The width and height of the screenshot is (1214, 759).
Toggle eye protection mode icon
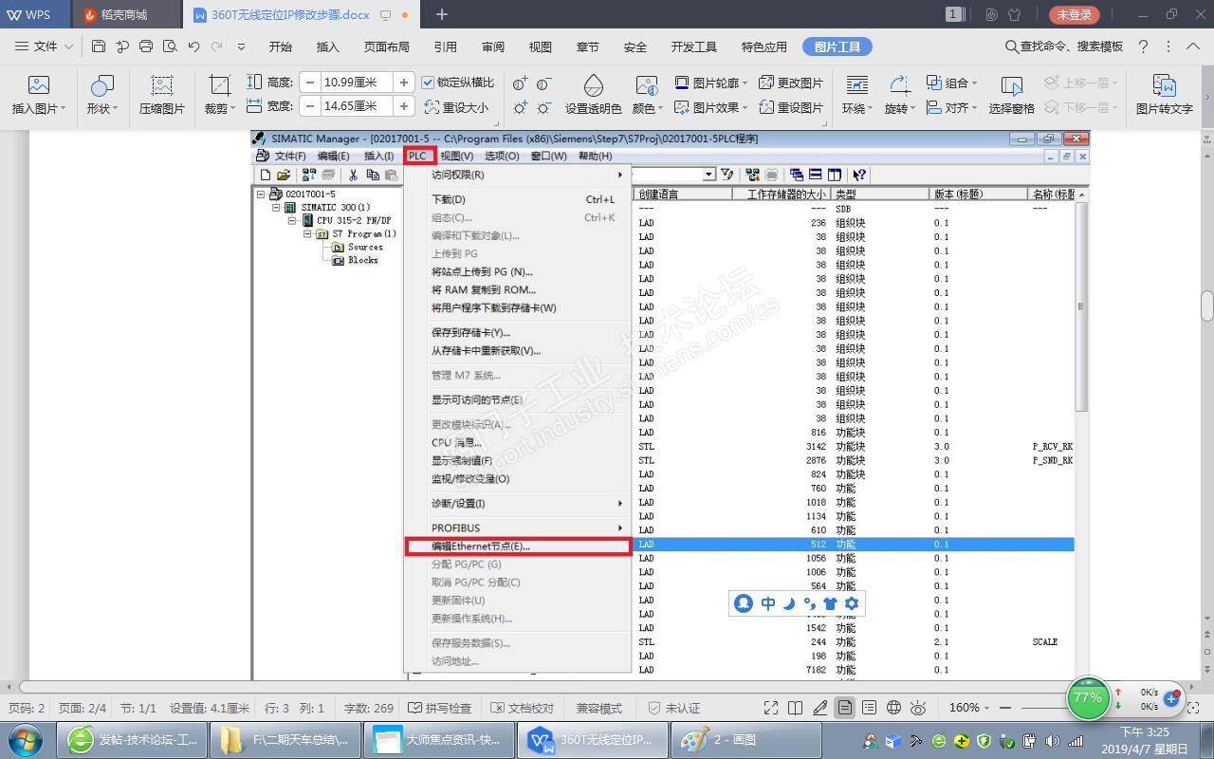coord(918,708)
